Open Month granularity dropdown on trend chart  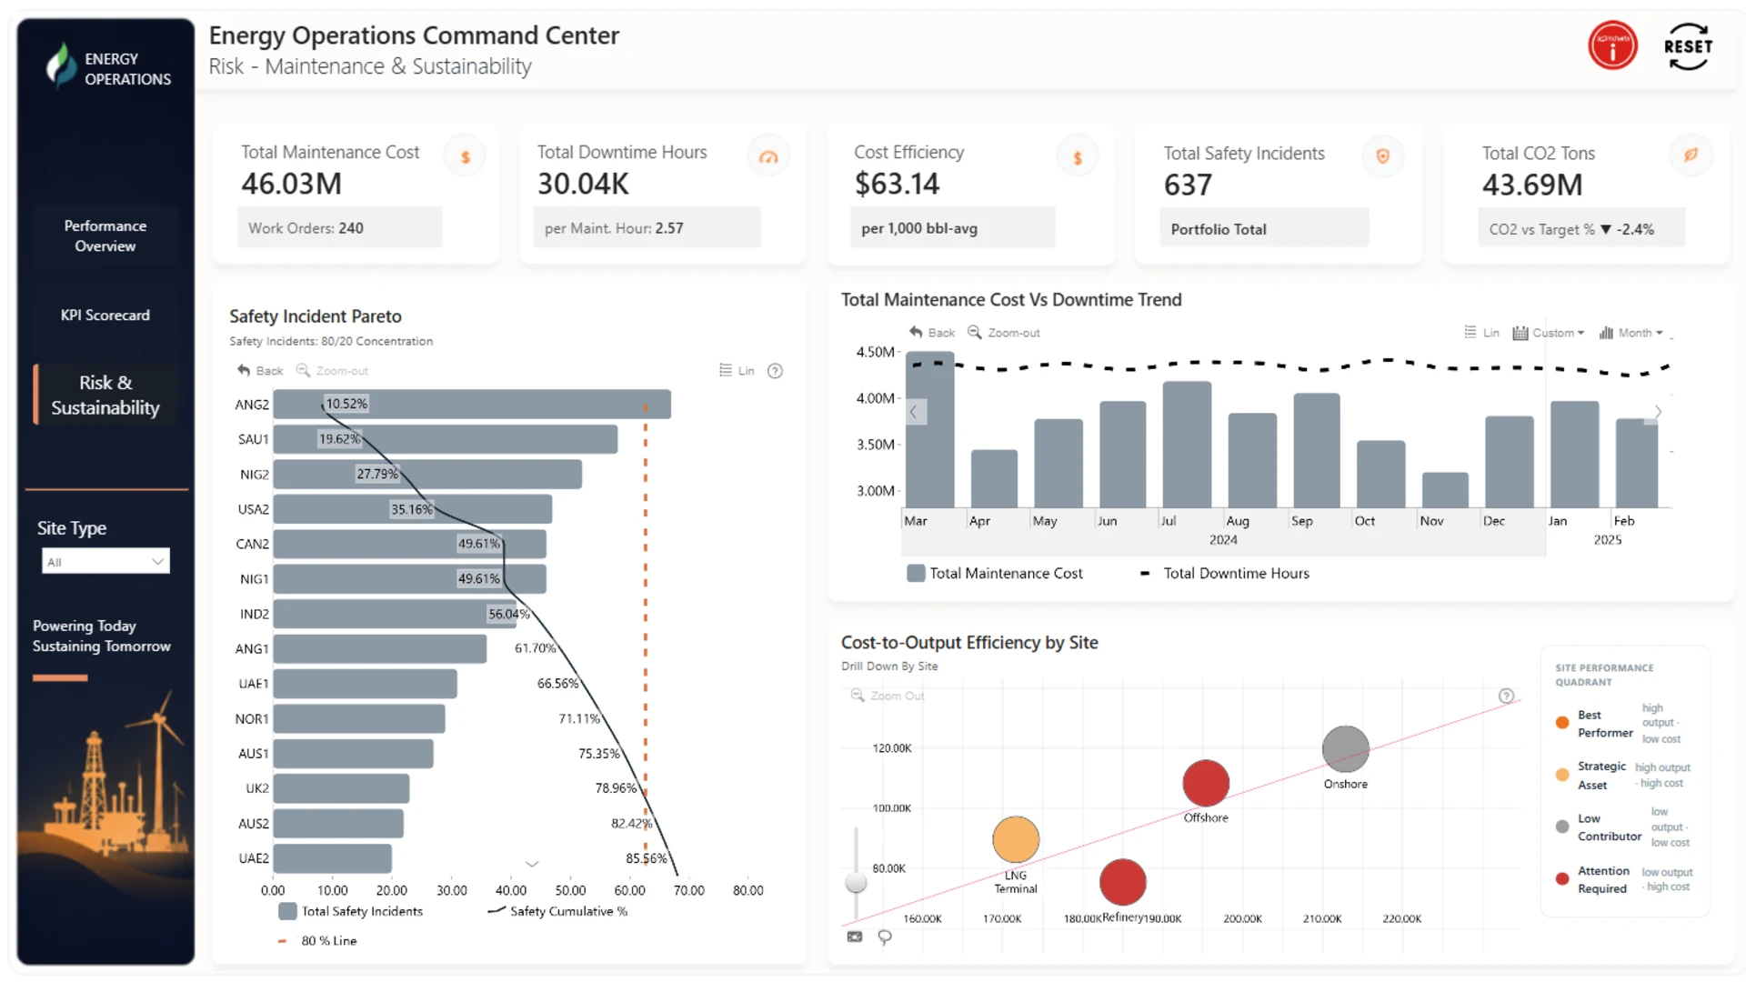tap(1631, 333)
